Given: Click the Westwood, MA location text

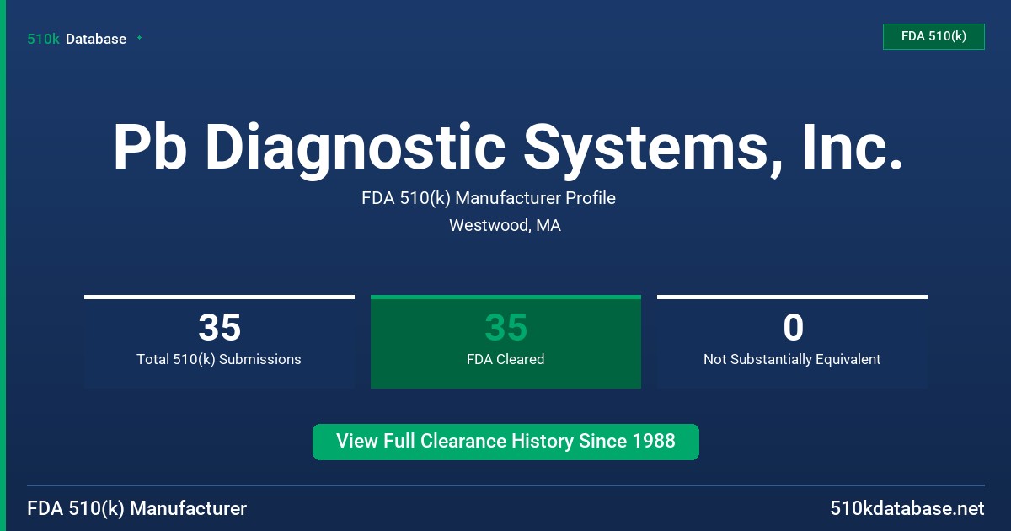Looking at the screenshot, I should [x=505, y=225].
